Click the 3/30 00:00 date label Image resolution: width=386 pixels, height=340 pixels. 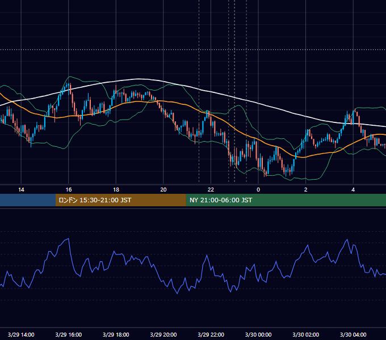[258, 334]
